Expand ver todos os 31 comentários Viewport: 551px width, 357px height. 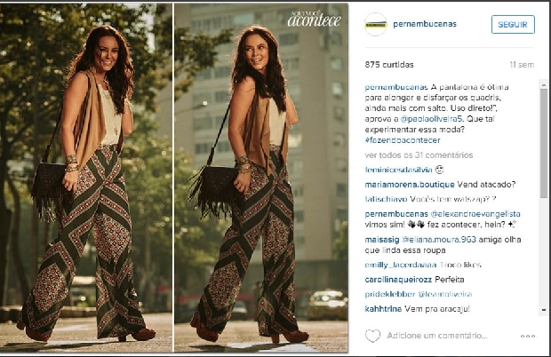click(419, 155)
